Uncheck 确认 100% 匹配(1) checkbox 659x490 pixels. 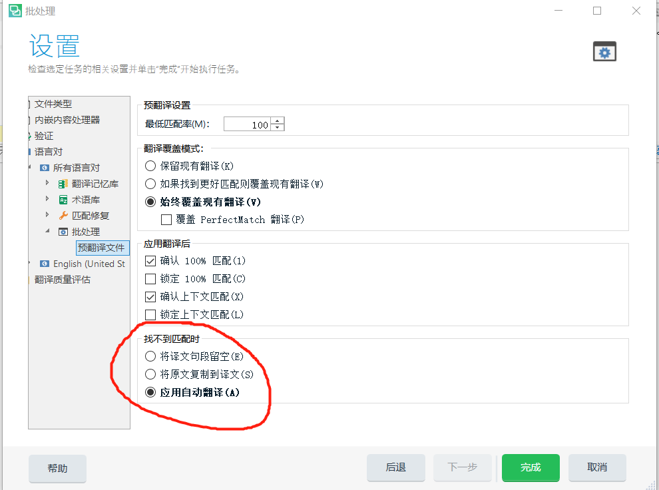[x=150, y=261]
